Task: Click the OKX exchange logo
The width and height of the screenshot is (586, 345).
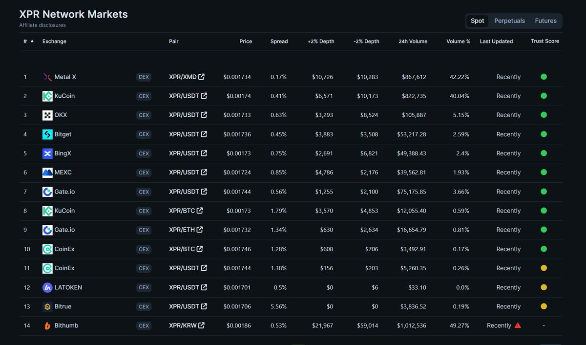Action: [x=47, y=115]
